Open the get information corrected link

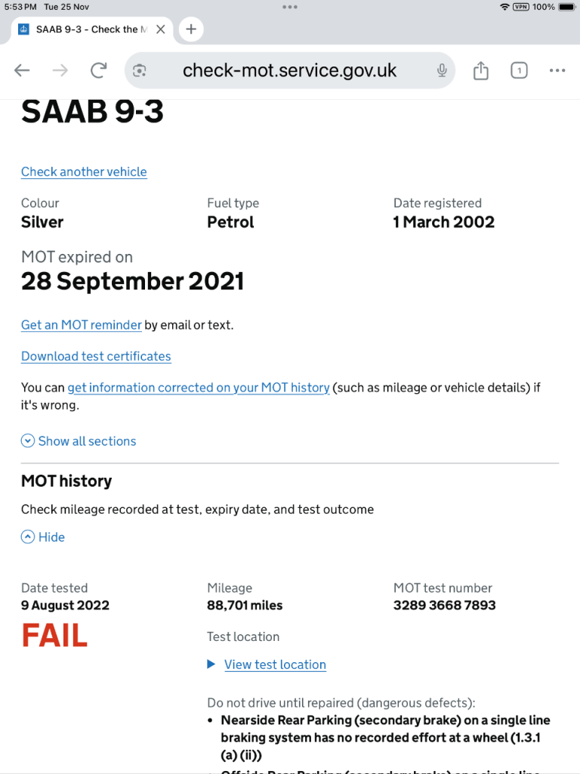coord(199,387)
